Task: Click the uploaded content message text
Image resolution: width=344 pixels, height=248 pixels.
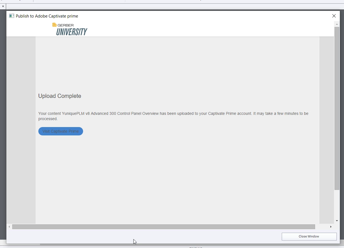Action: click(173, 116)
